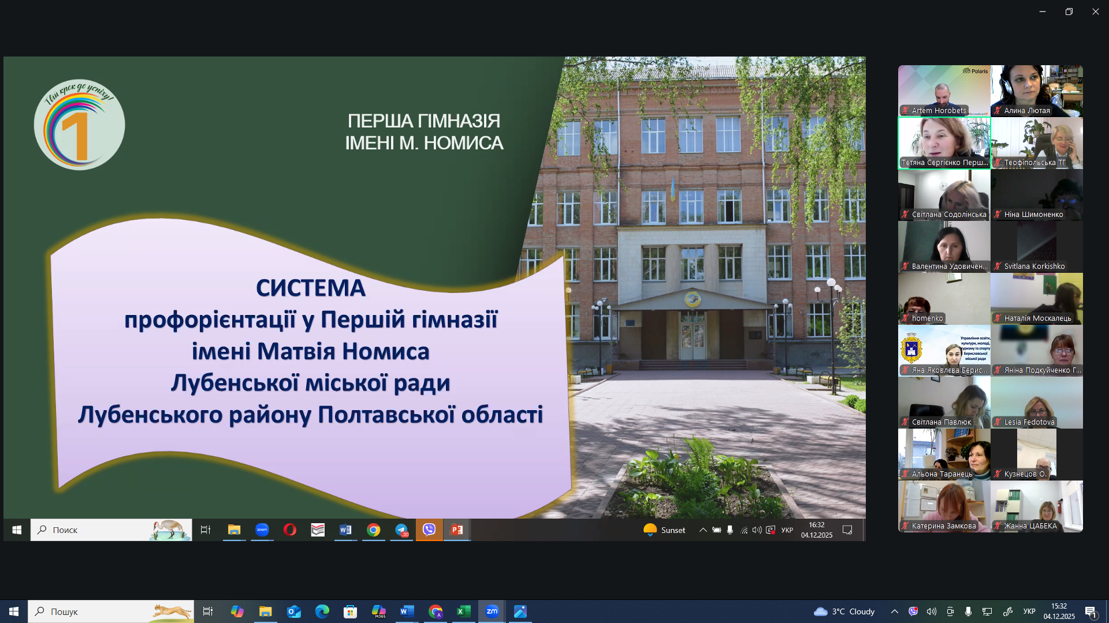Image resolution: width=1109 pixels, height=623 pixels.
Task: Open Word from the bottom taskbar
Action: click(407, 611)
